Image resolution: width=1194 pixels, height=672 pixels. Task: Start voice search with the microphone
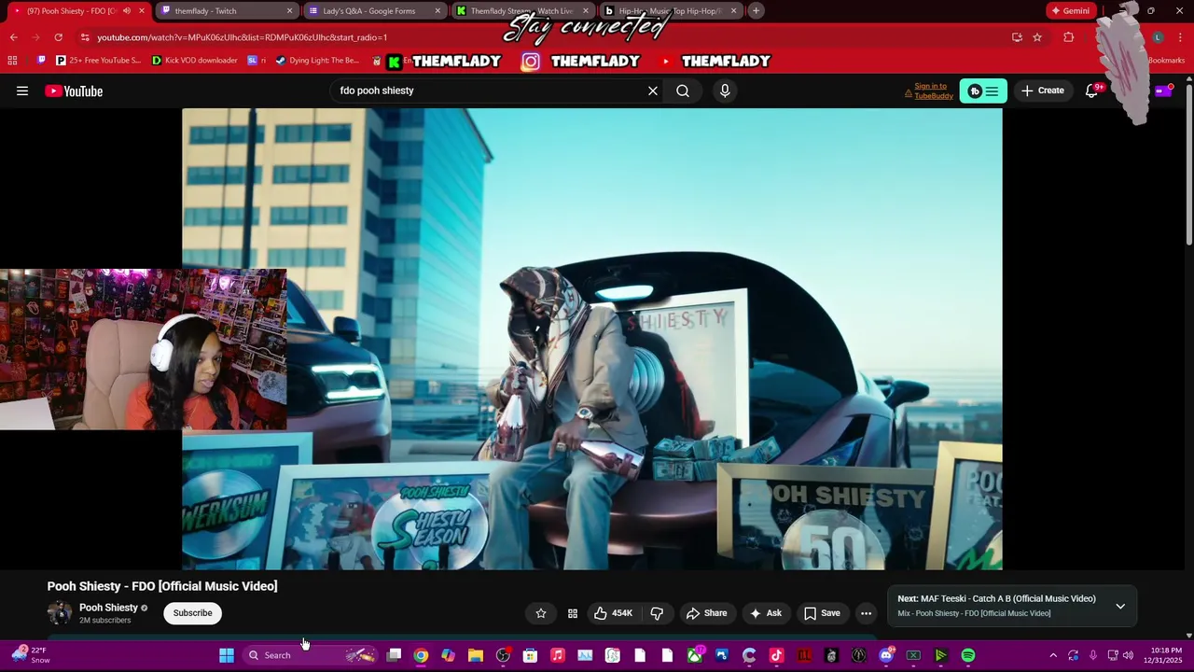725,91
